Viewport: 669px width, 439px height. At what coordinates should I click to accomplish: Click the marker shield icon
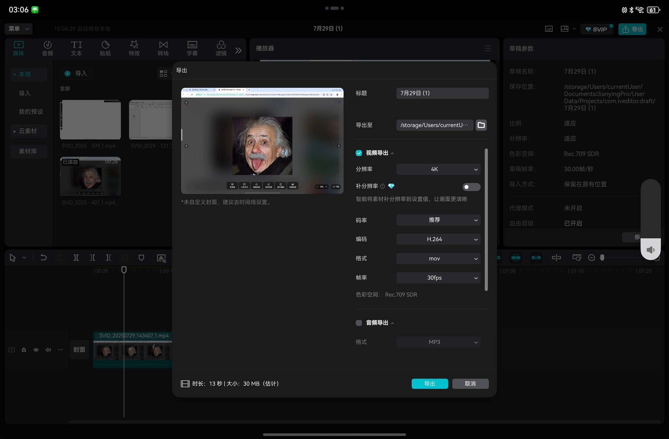tap(141, 258)
